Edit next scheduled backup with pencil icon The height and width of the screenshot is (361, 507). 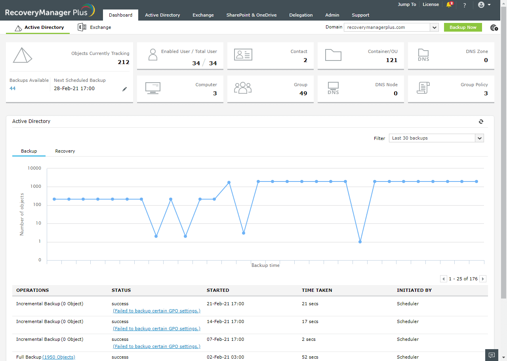(x=125, y=89)
